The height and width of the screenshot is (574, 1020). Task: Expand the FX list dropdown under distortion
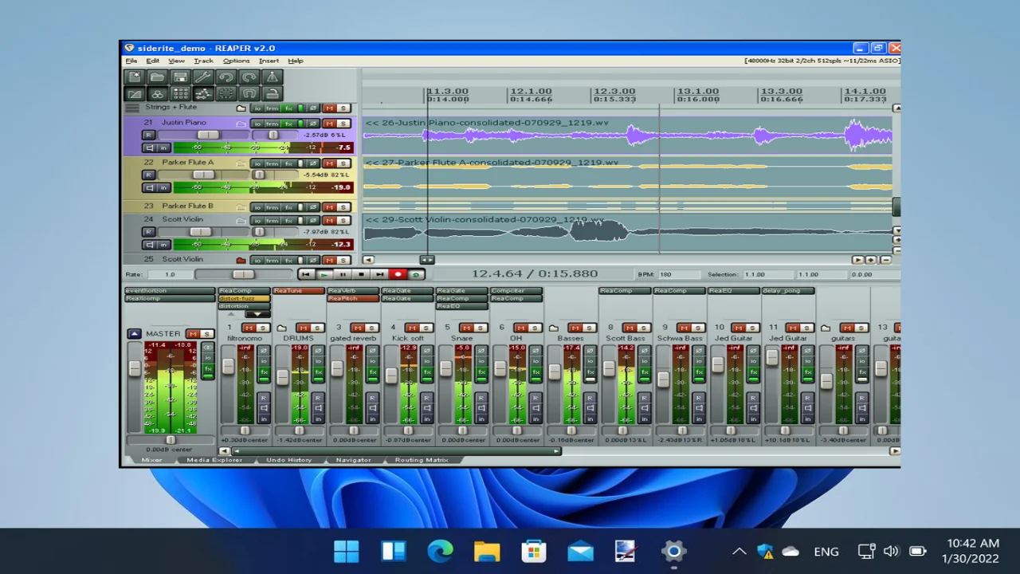[257, 314]
